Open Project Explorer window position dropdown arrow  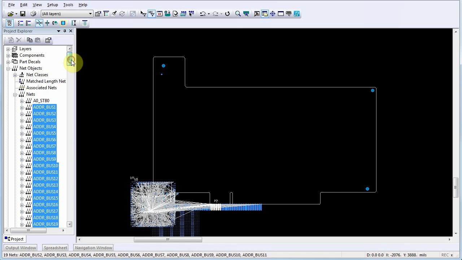(x=58, y=31)
